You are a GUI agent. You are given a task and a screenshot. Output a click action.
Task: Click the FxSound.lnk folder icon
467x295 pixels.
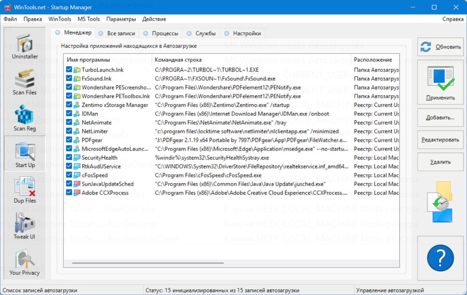click(77, 78)
